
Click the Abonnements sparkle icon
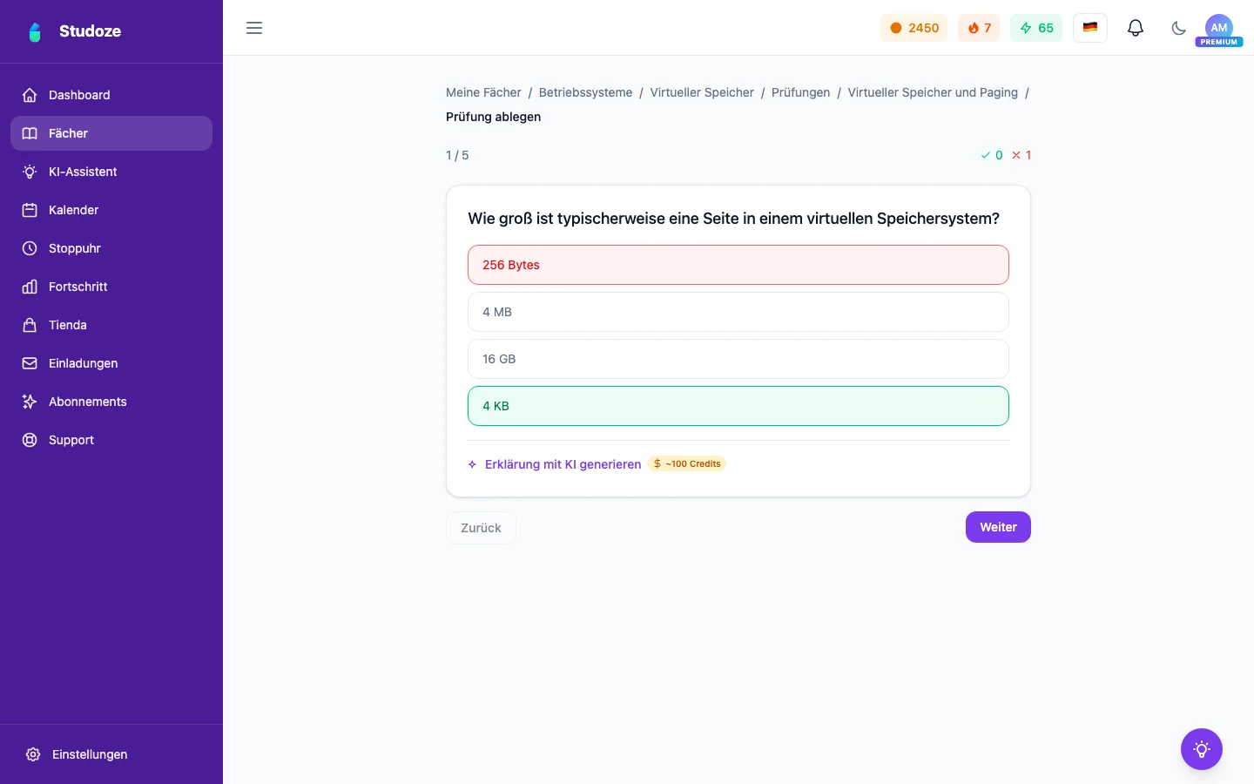30,402
